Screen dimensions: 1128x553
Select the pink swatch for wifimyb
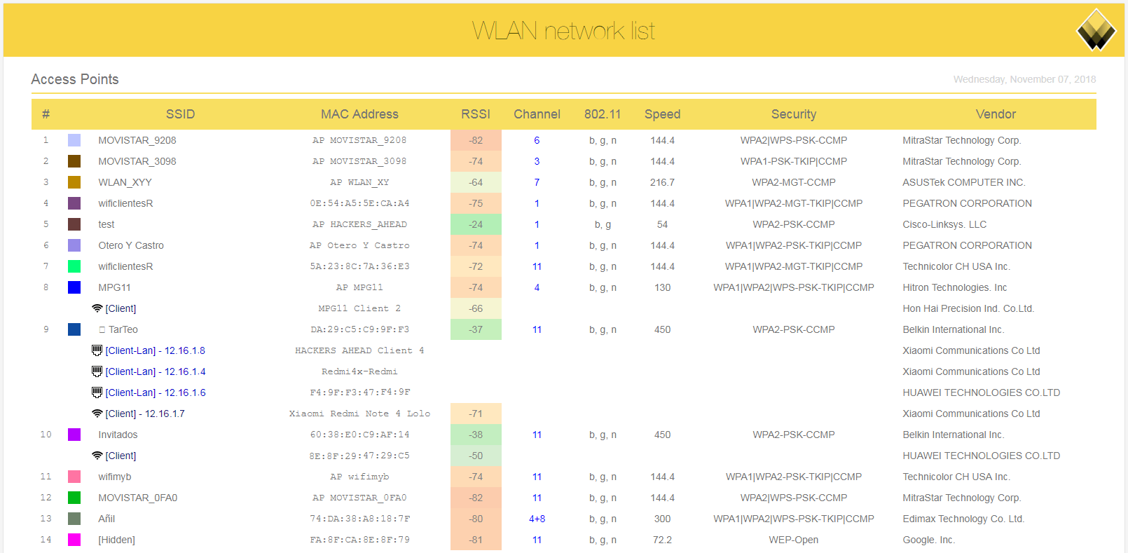pos(74,477)
